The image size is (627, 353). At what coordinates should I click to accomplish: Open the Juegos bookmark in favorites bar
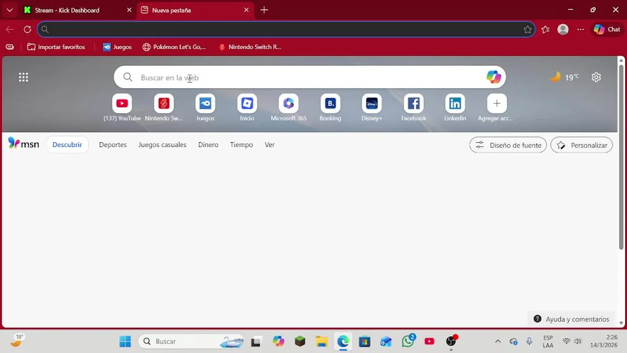(x=117, y=47)
